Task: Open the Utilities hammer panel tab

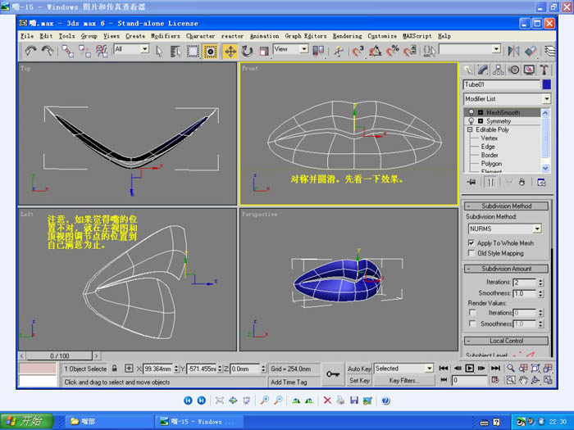Action: pos(543,70)
